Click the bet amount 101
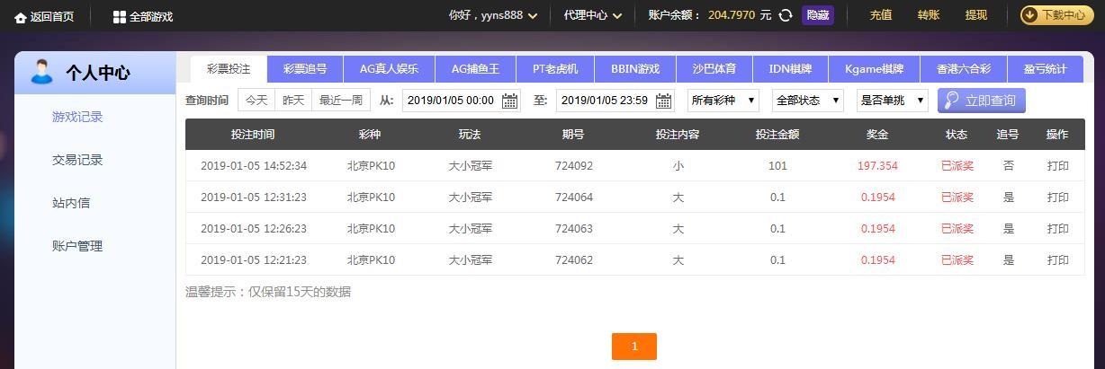Screen dimensions: 1105x369 click(777, 166)
